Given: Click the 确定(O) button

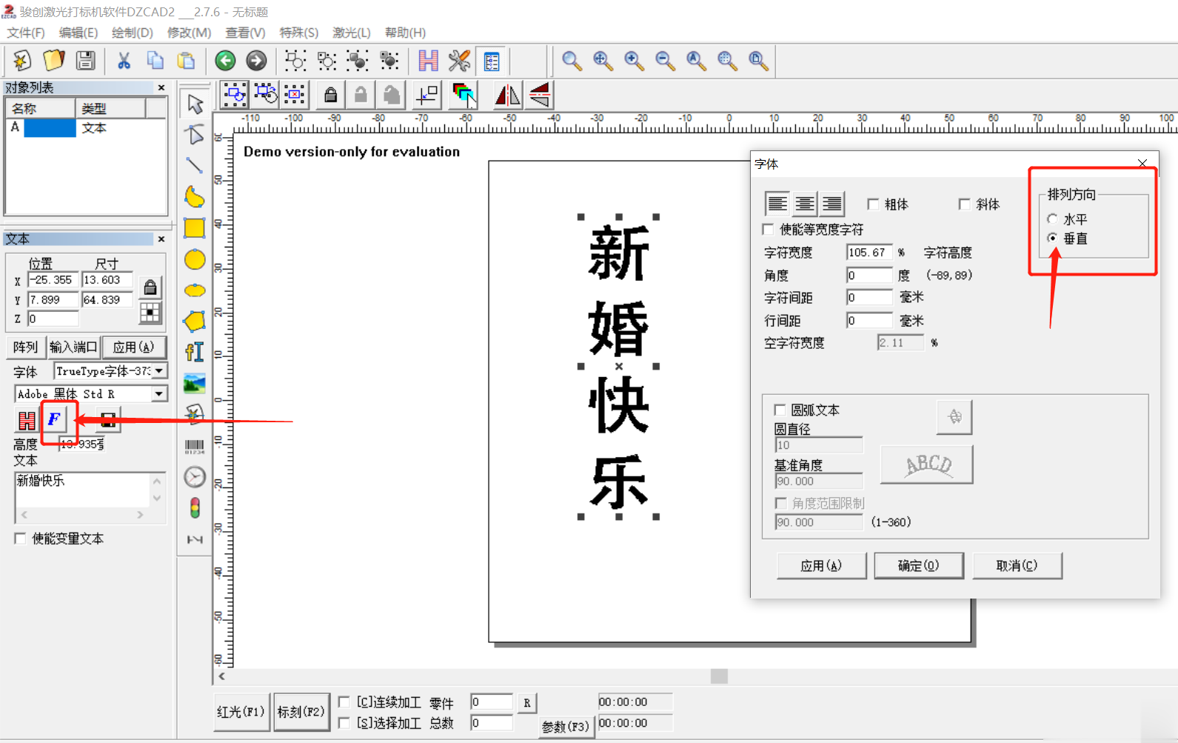Looking at the screenshot, I should click(919, 566).
